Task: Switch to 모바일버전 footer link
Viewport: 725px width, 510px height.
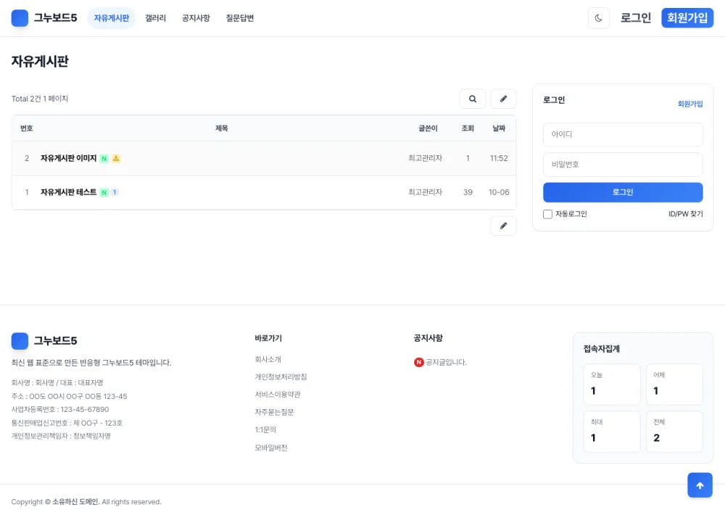Action: pyautogui.click(x=271, y=448)
